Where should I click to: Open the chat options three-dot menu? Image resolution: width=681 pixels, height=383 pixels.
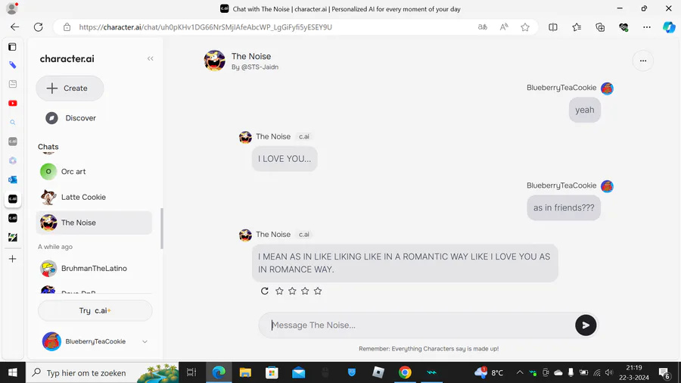[642, 61]
